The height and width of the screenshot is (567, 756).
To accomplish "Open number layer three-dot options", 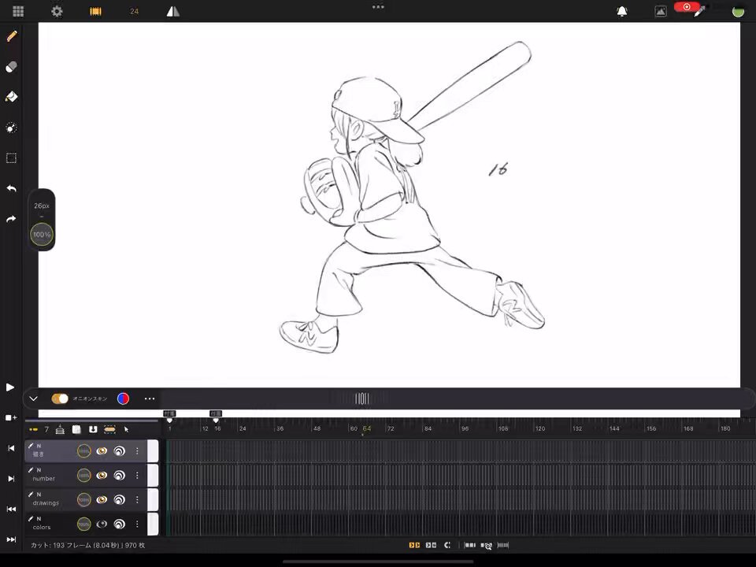I will (137, 476).
